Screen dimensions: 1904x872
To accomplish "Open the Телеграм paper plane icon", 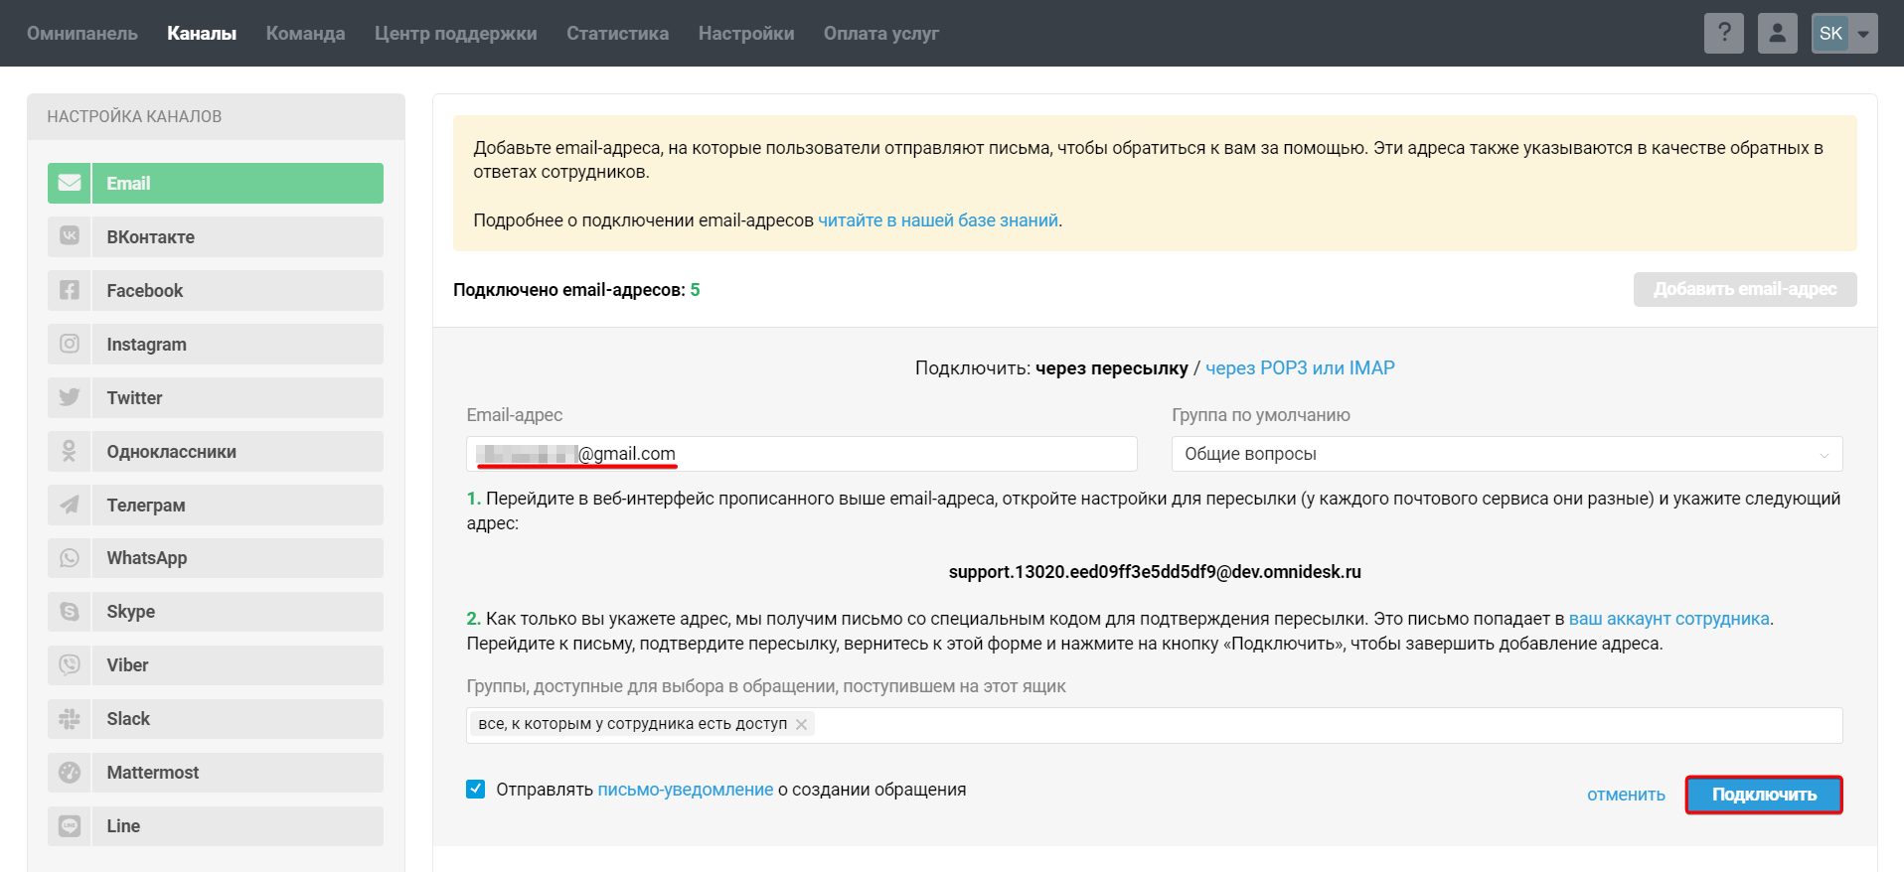I will click(x=70, y=506).
